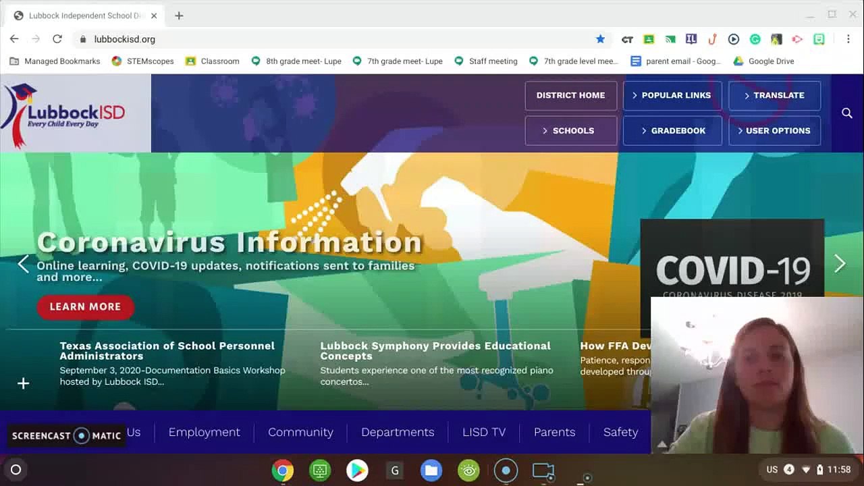The width and height of the screenshot is (864, 486).
Task: Open the LISD TV menu item
Action: tap(484, 432)
